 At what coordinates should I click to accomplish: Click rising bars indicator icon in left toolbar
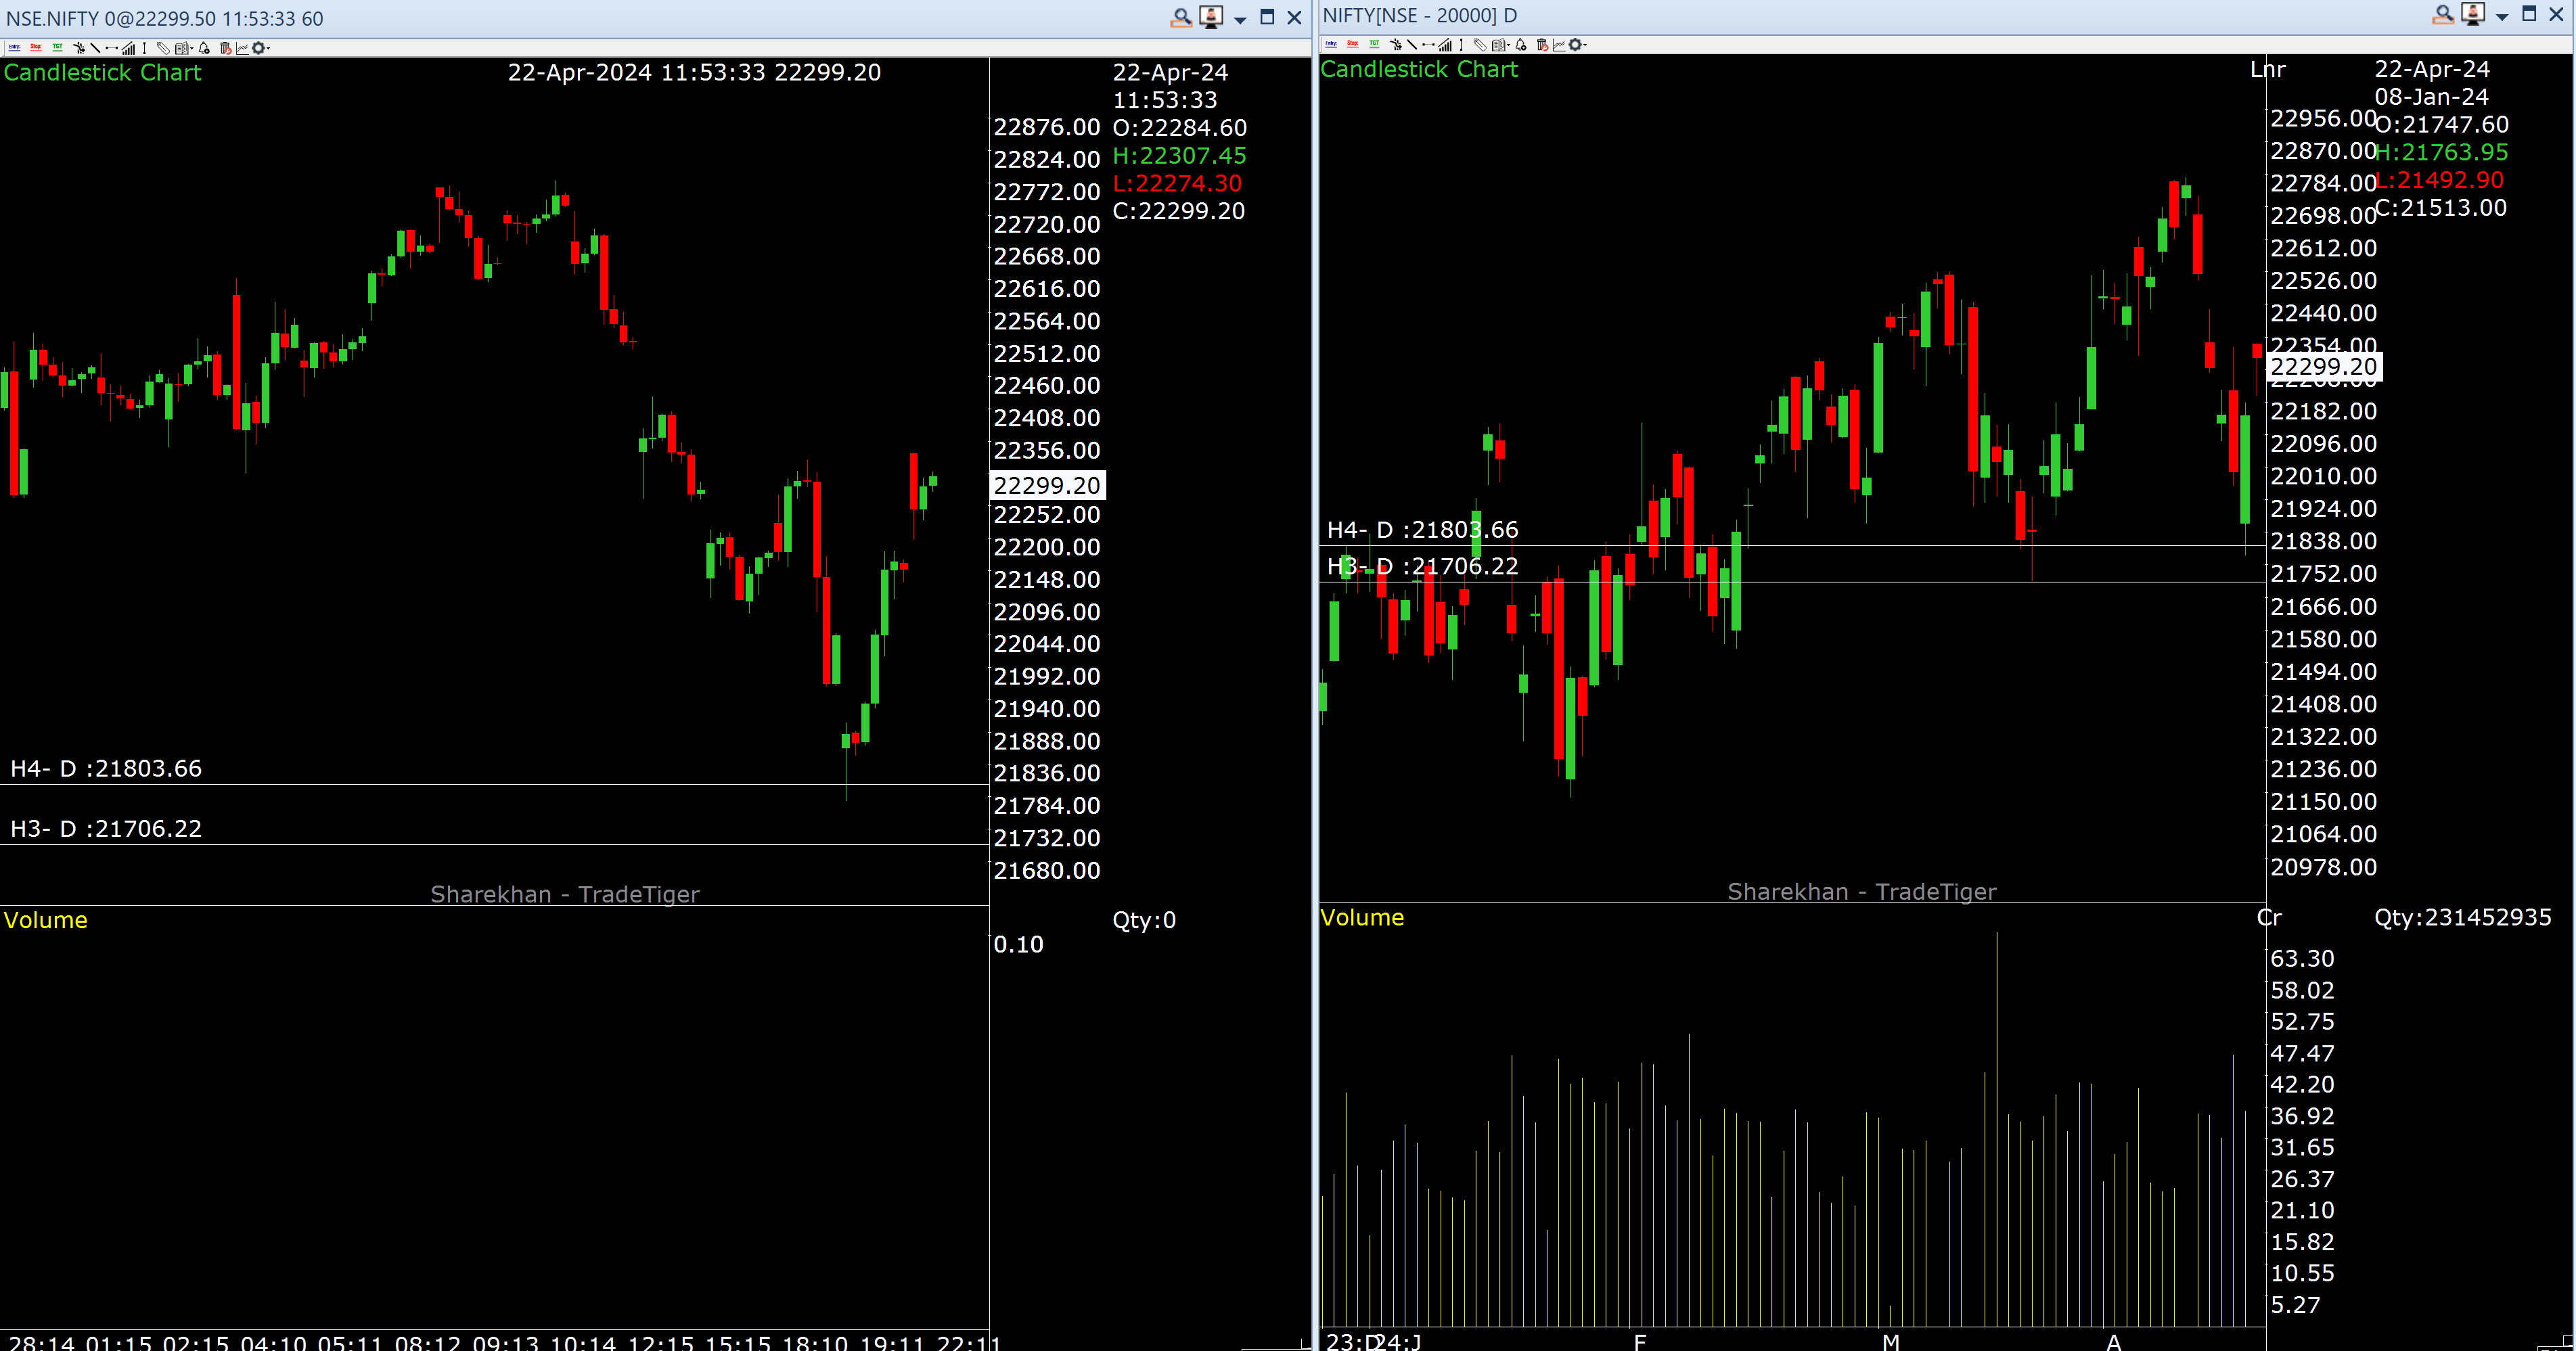pyautogui.click(x=129, y=48)
